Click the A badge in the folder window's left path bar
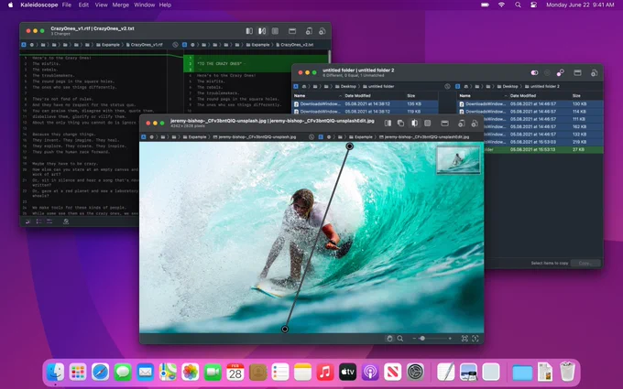 click(296, 87)
